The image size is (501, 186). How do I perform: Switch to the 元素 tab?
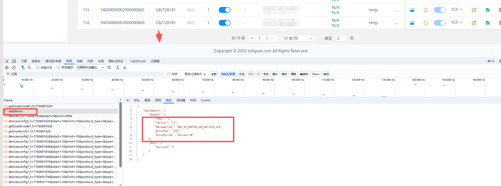24,61
